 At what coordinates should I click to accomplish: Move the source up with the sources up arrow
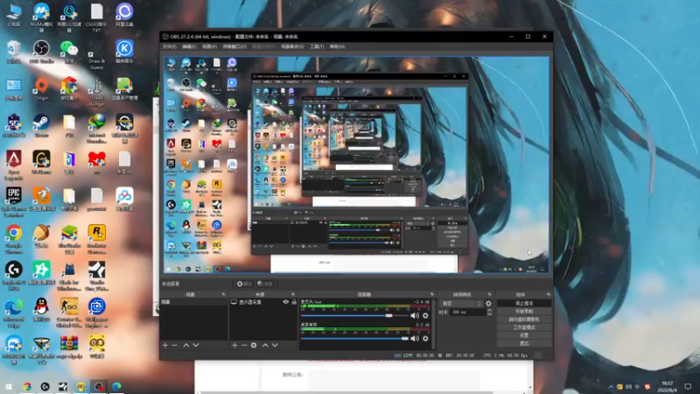click(265, 345)
